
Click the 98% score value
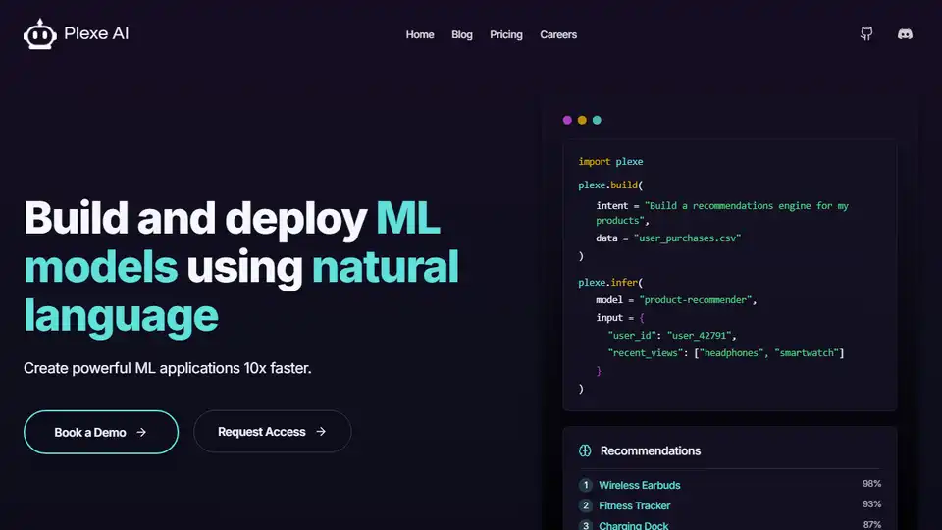(871, 484)
